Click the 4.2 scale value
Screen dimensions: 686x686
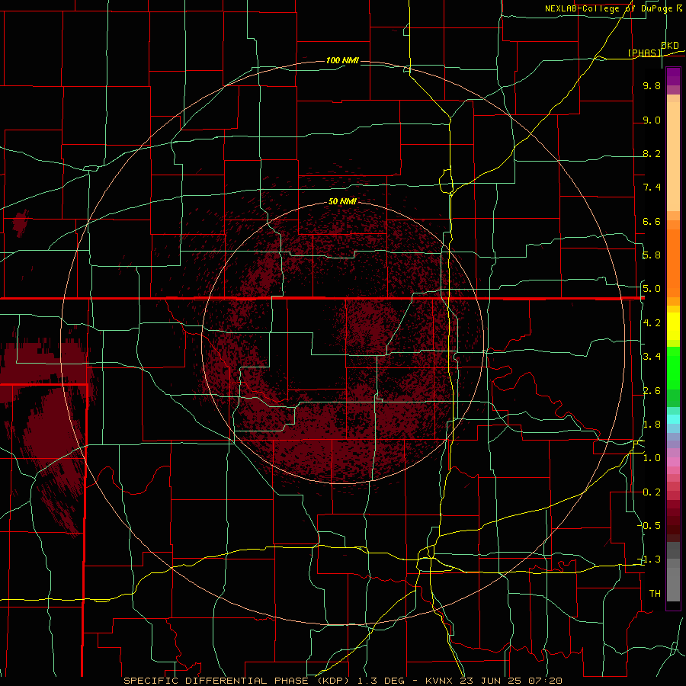652,323
